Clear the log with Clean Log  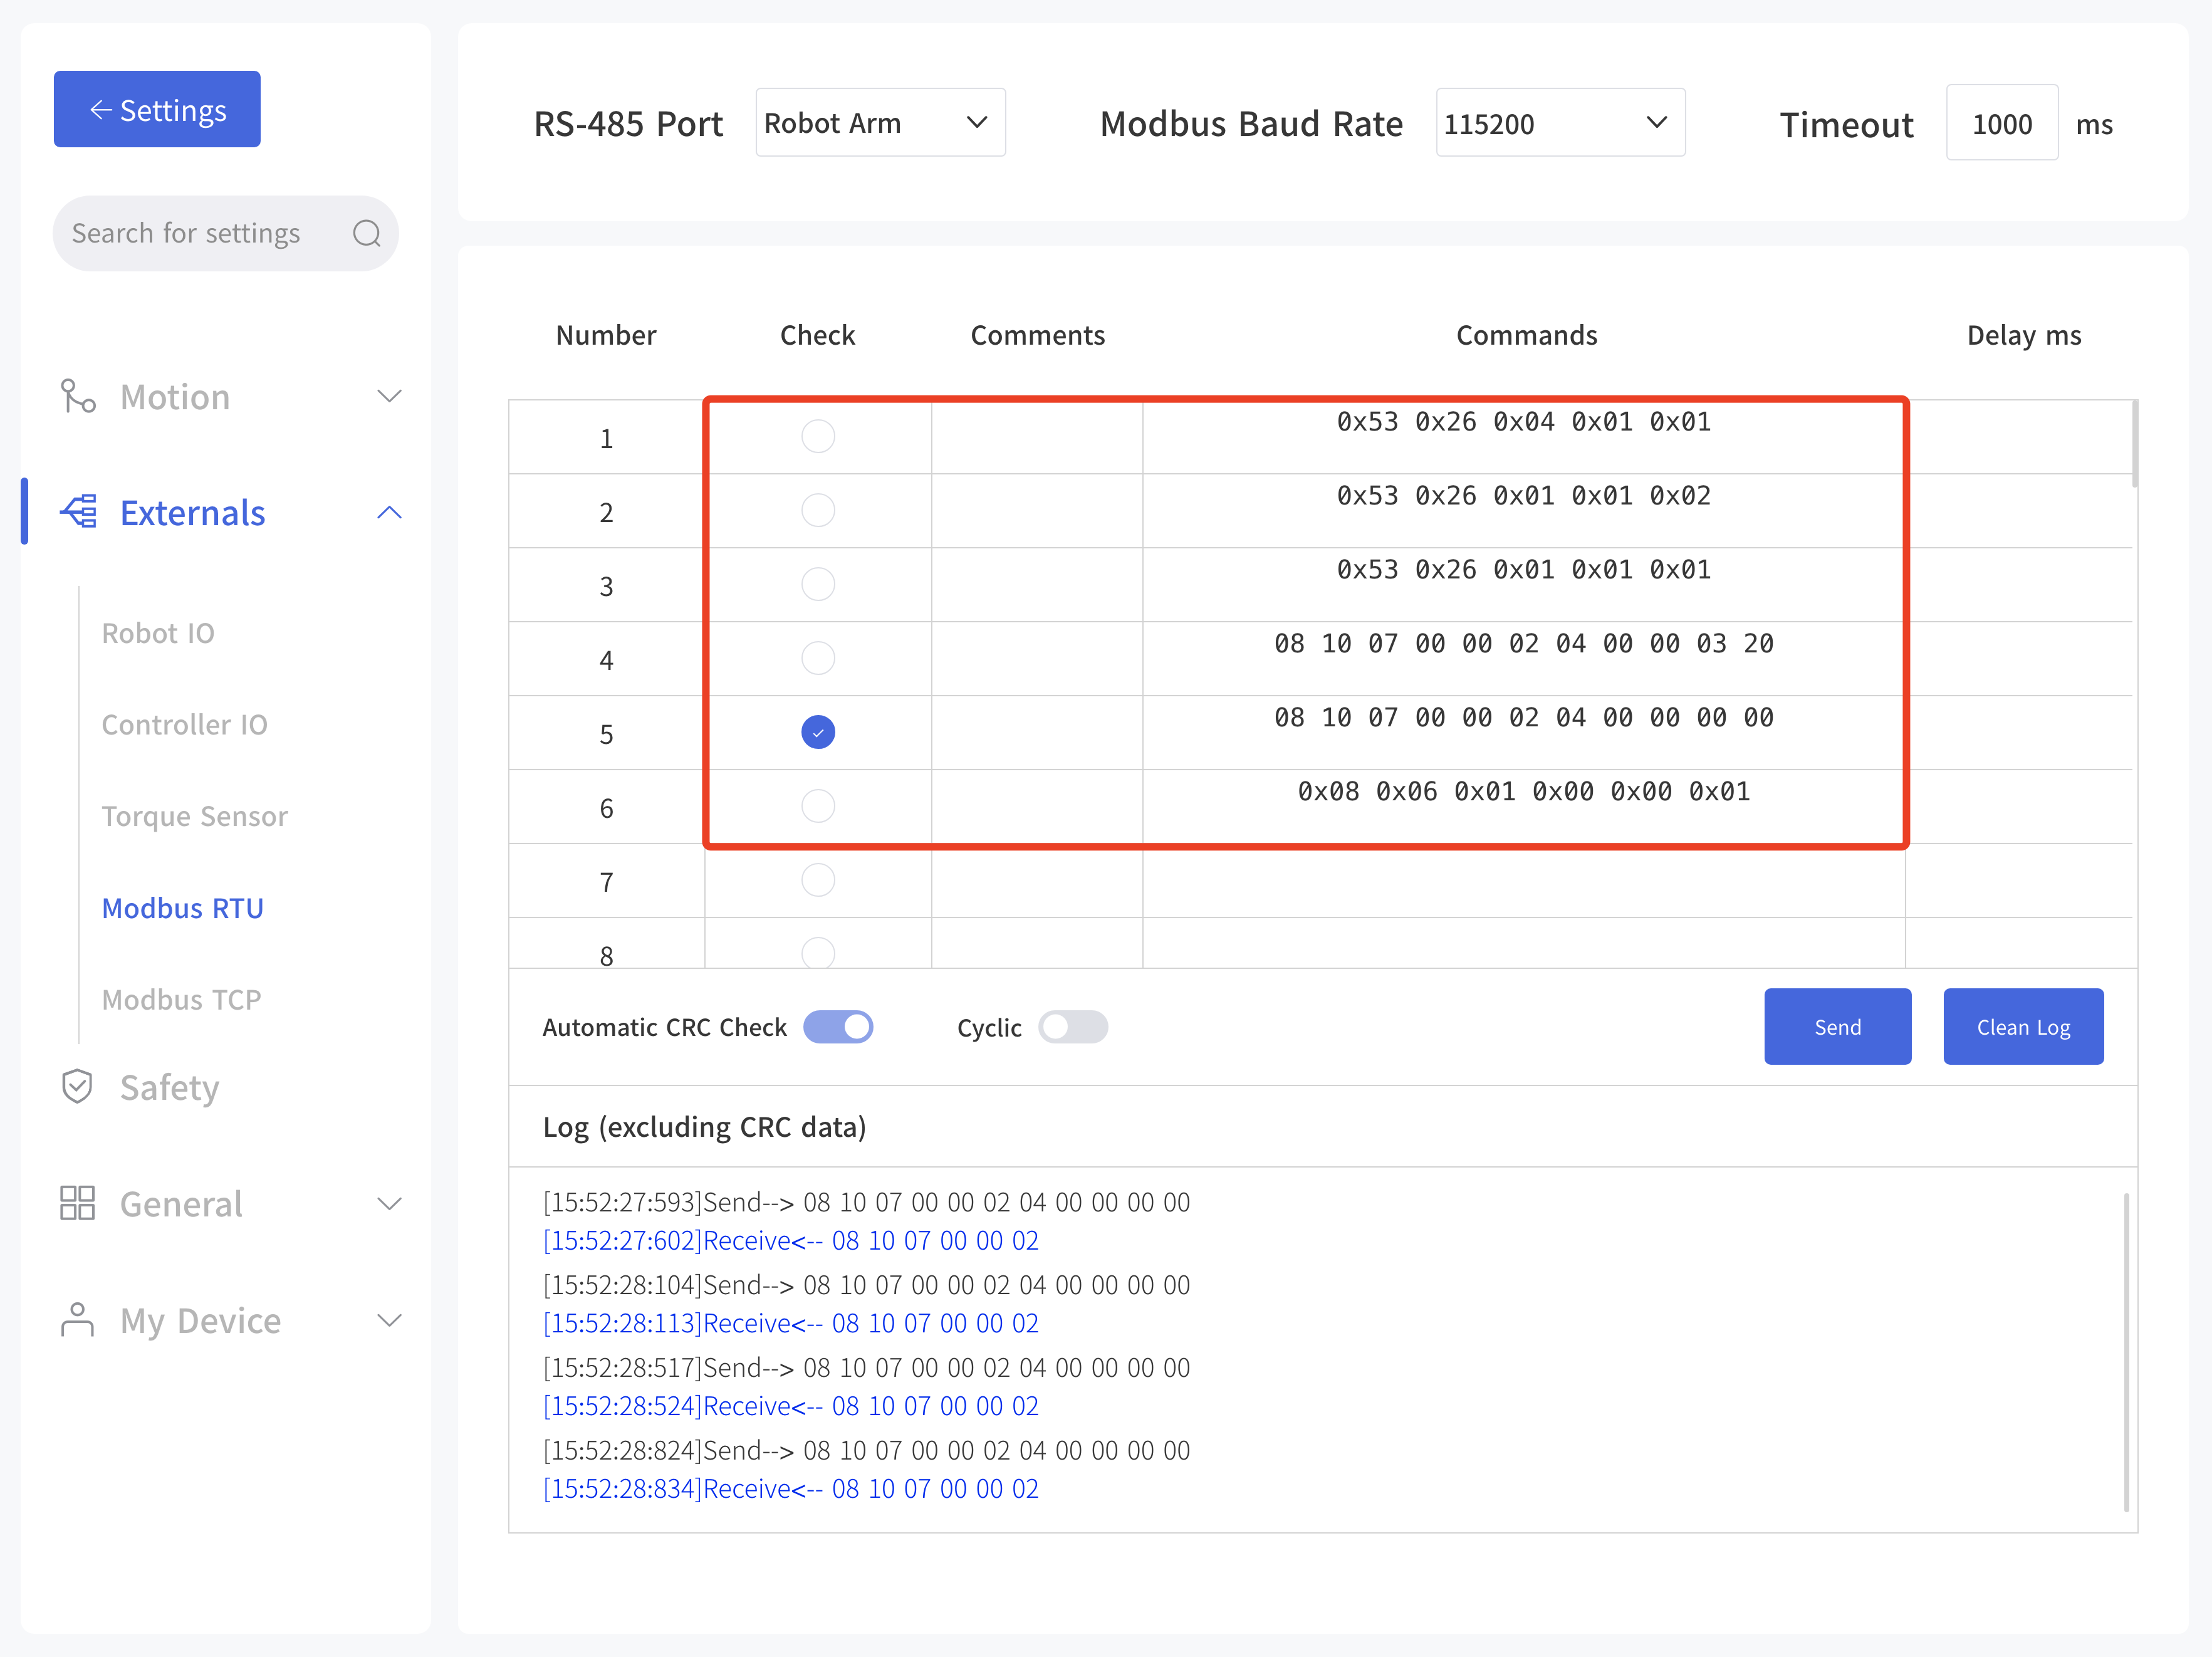(x=2023, y=1027)
